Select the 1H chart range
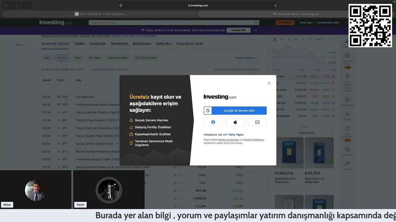This screenshot has height=222, width=396. click(282, 39)
